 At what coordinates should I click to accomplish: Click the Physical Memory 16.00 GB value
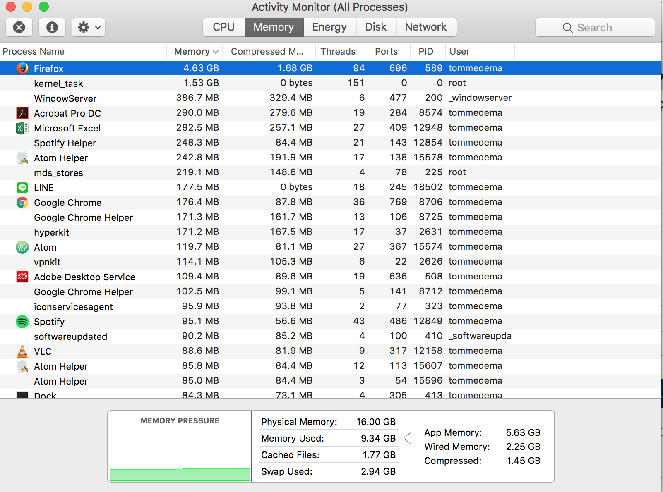pyautogui.click(x=376, y=422)
